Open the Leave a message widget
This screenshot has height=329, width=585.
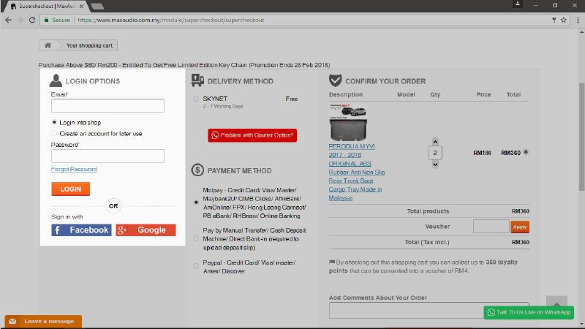coord(43,321)
